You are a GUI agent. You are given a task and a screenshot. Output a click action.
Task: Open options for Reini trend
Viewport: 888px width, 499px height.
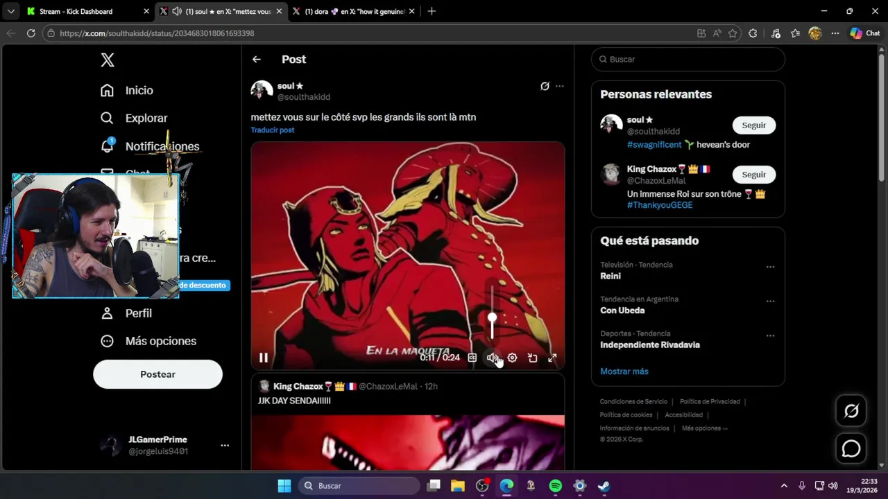coord(770,267)
